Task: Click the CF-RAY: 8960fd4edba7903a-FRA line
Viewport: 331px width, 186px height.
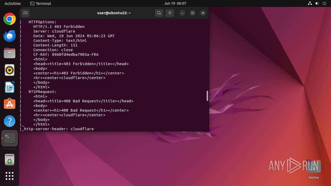Action: [66, 55]
